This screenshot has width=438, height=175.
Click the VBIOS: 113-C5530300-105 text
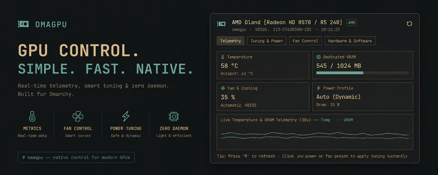point(283,30)
